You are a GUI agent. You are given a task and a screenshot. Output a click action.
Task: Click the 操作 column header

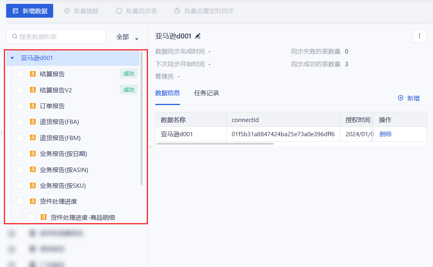(400, 120)
